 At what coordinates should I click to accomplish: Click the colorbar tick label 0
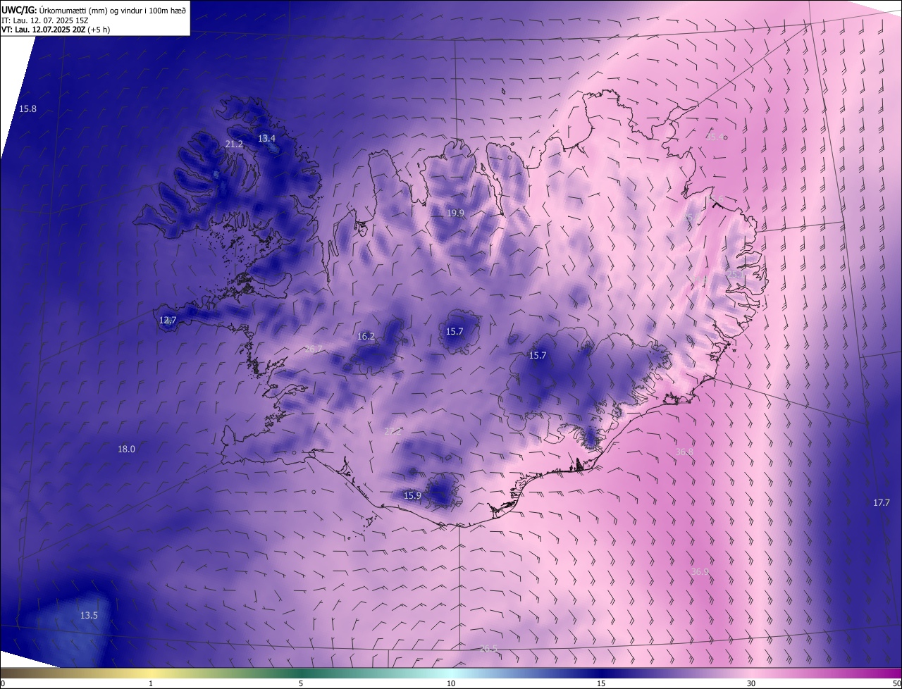[x=3, y=683]
